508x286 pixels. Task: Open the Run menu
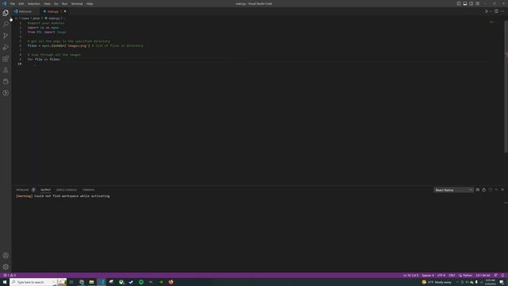tap(64, 3)
